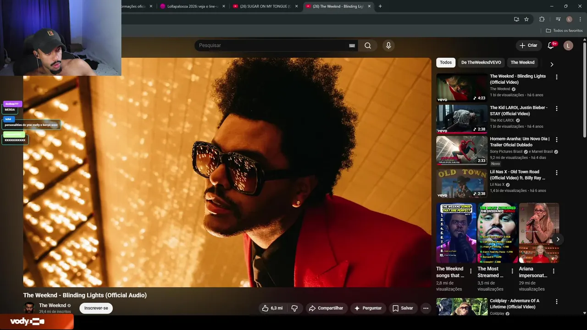Click The Kid LAROI channel name
The width and height of the screenshot is (587, 330).
pyautogui.click(x=502, y=121)
